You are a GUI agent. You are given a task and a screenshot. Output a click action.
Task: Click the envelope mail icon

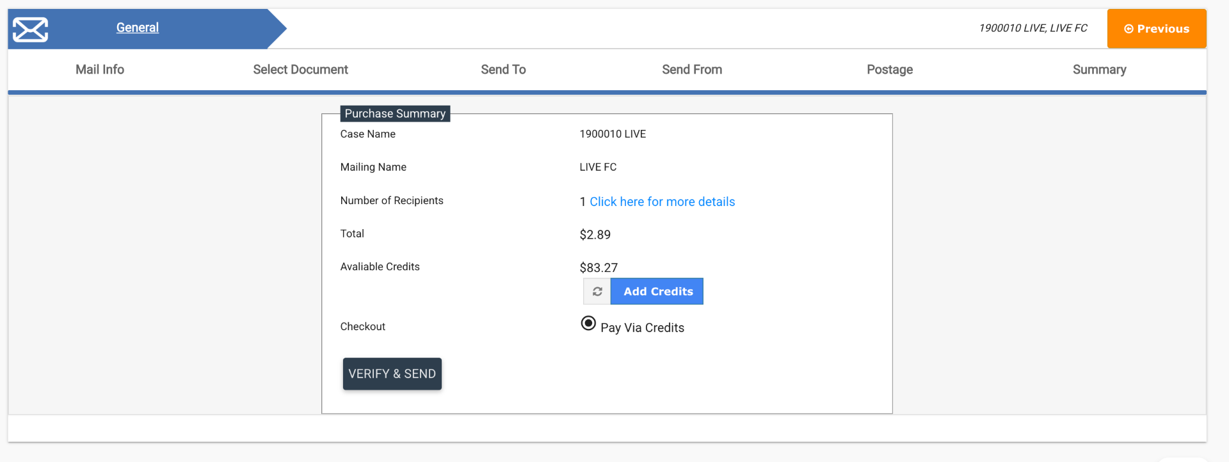(30, 29)
